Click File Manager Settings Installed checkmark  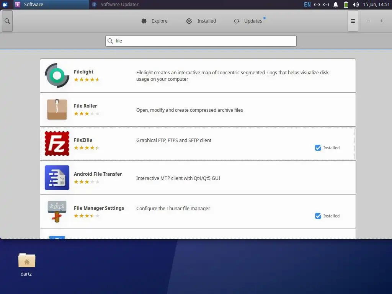(318, 216)
